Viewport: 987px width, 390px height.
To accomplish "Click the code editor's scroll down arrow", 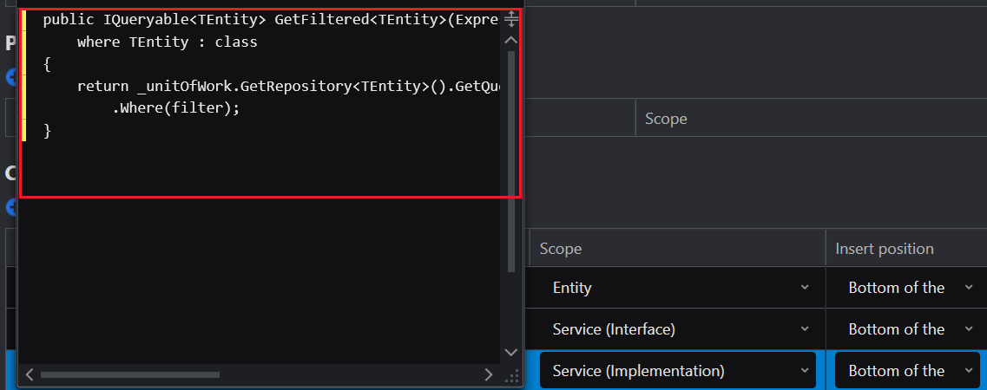I will (x=511, y=352).
